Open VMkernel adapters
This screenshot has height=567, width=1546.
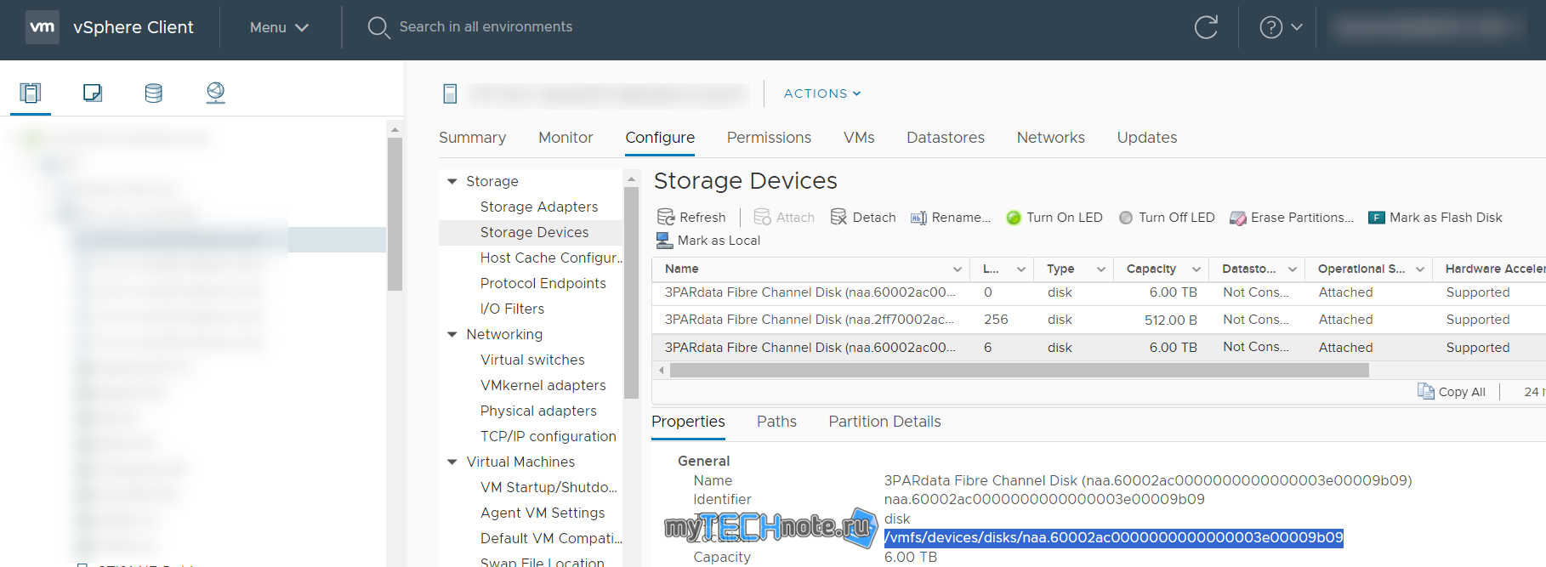pyautogui.click(x=543, y=385)
